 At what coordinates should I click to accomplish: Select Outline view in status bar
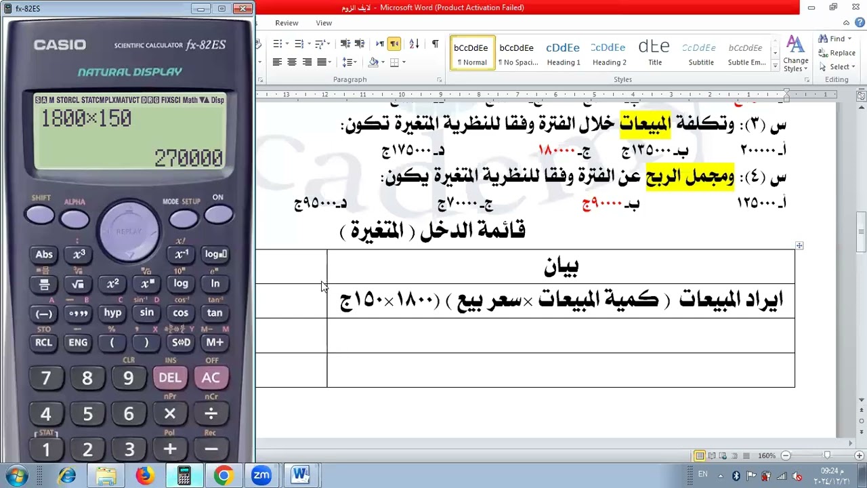pyautogui.click(x=735, y=456)
